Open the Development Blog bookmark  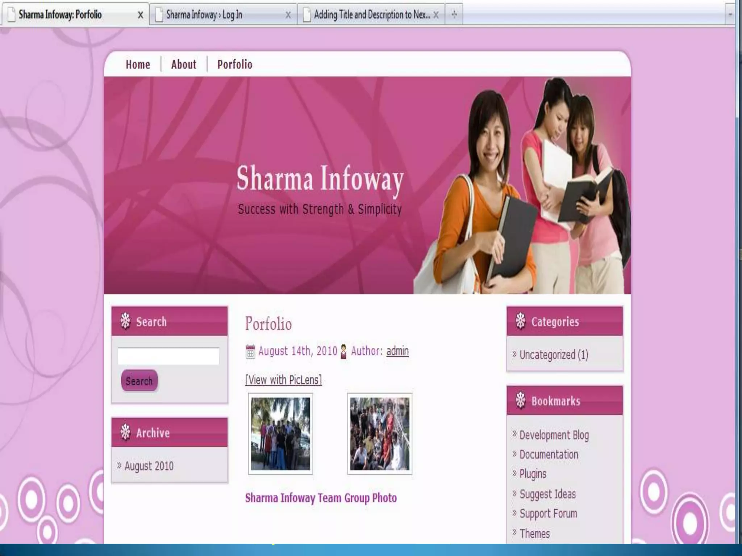554,435
